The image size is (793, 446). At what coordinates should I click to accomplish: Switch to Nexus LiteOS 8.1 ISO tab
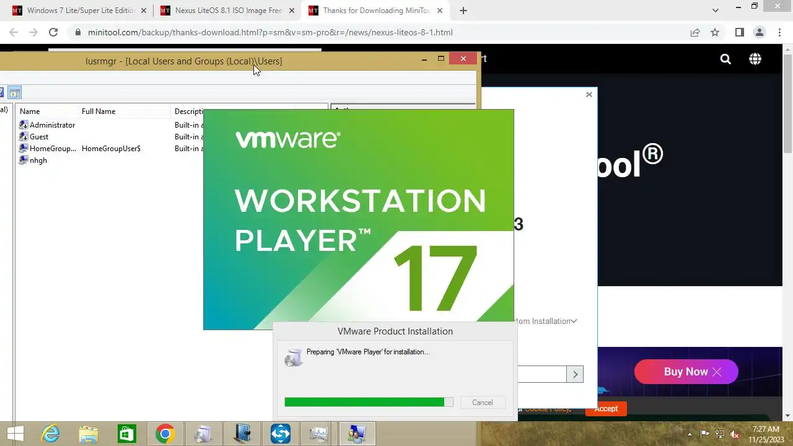point(229,11)
